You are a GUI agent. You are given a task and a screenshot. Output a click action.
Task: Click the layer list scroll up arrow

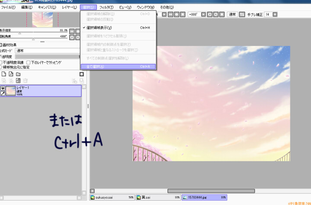tap(84, 87)
